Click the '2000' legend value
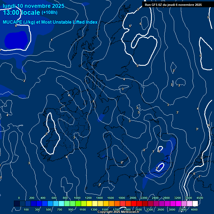 tap(133, 198)
